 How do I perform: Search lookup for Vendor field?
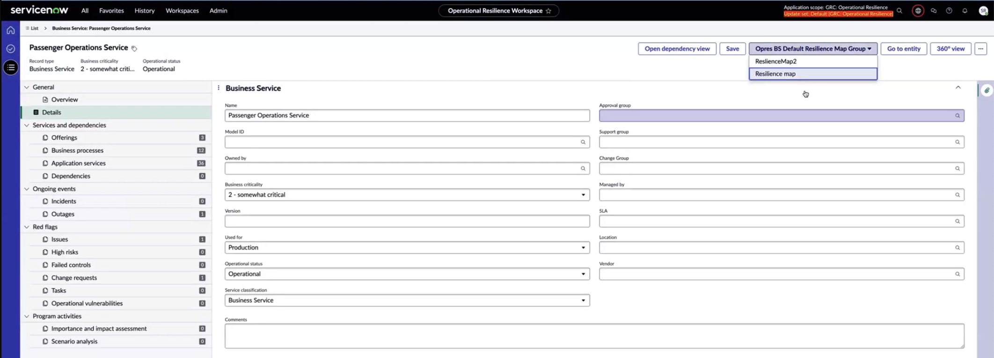click(957, 274)
